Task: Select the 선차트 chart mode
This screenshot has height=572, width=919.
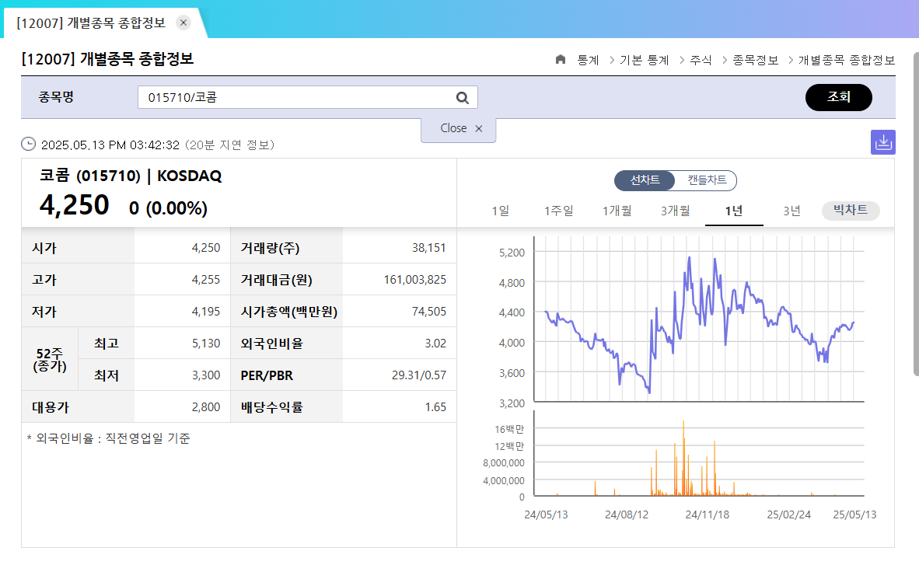Action: tap(645, 180)
